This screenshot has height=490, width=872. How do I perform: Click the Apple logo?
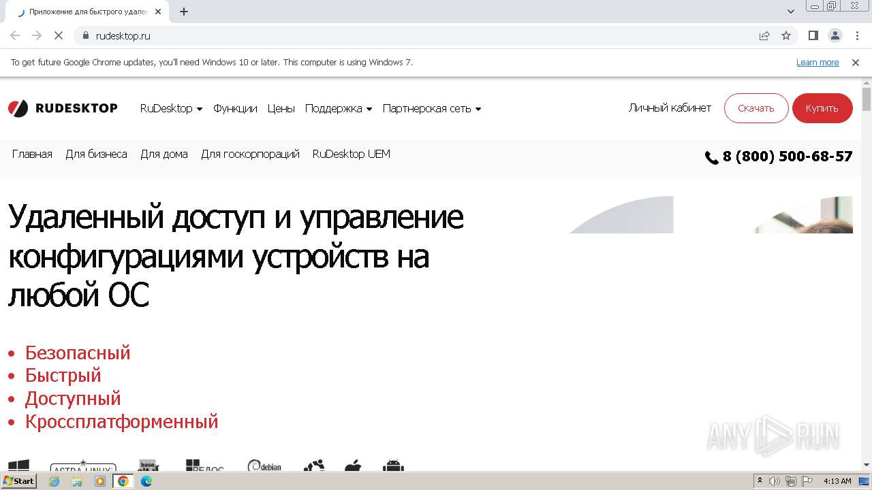(x=353, y=465)
